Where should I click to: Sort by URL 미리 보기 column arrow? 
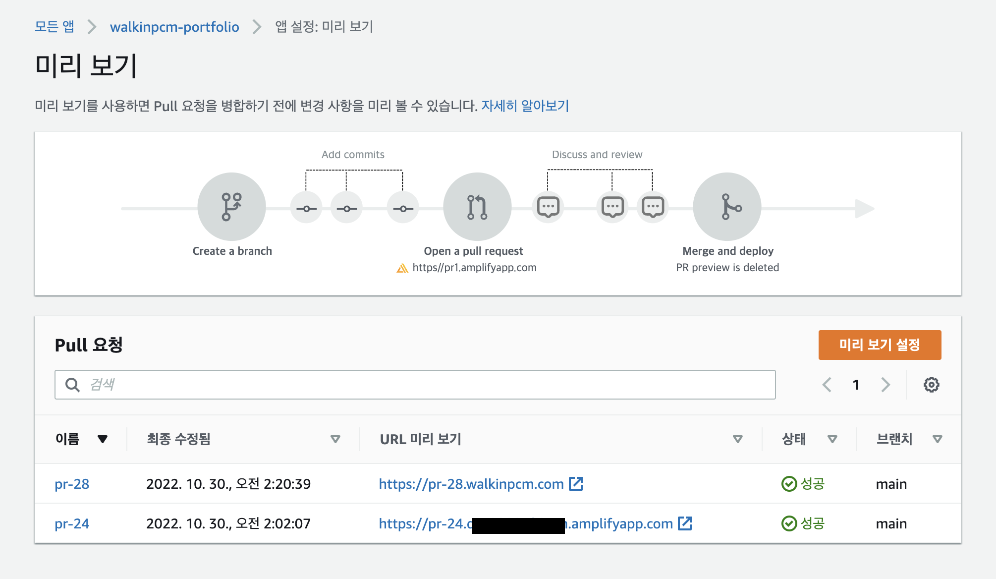pos(737,439)
